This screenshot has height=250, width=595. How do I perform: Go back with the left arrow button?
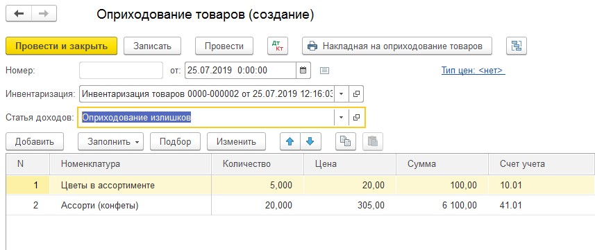point(19,14)
